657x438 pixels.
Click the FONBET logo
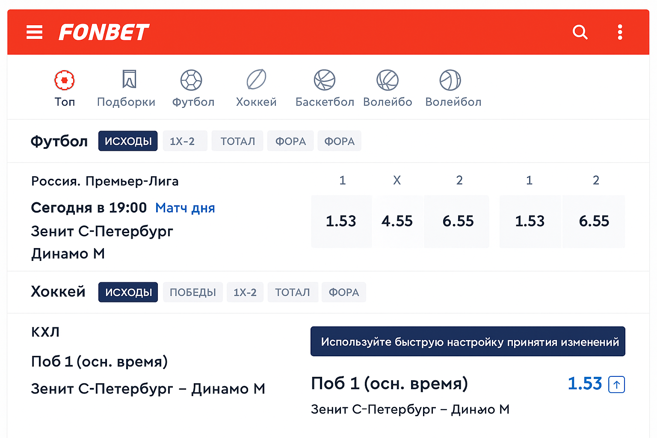pos(104,32)
